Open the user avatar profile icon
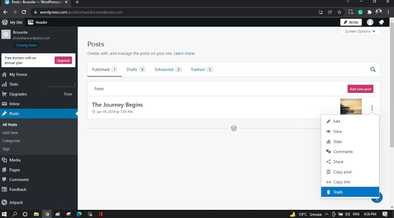Screen dimensions: 394x218 click(370, 22)
